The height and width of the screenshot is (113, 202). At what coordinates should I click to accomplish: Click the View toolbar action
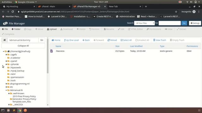pyautogui.click(x=169, y=29)
